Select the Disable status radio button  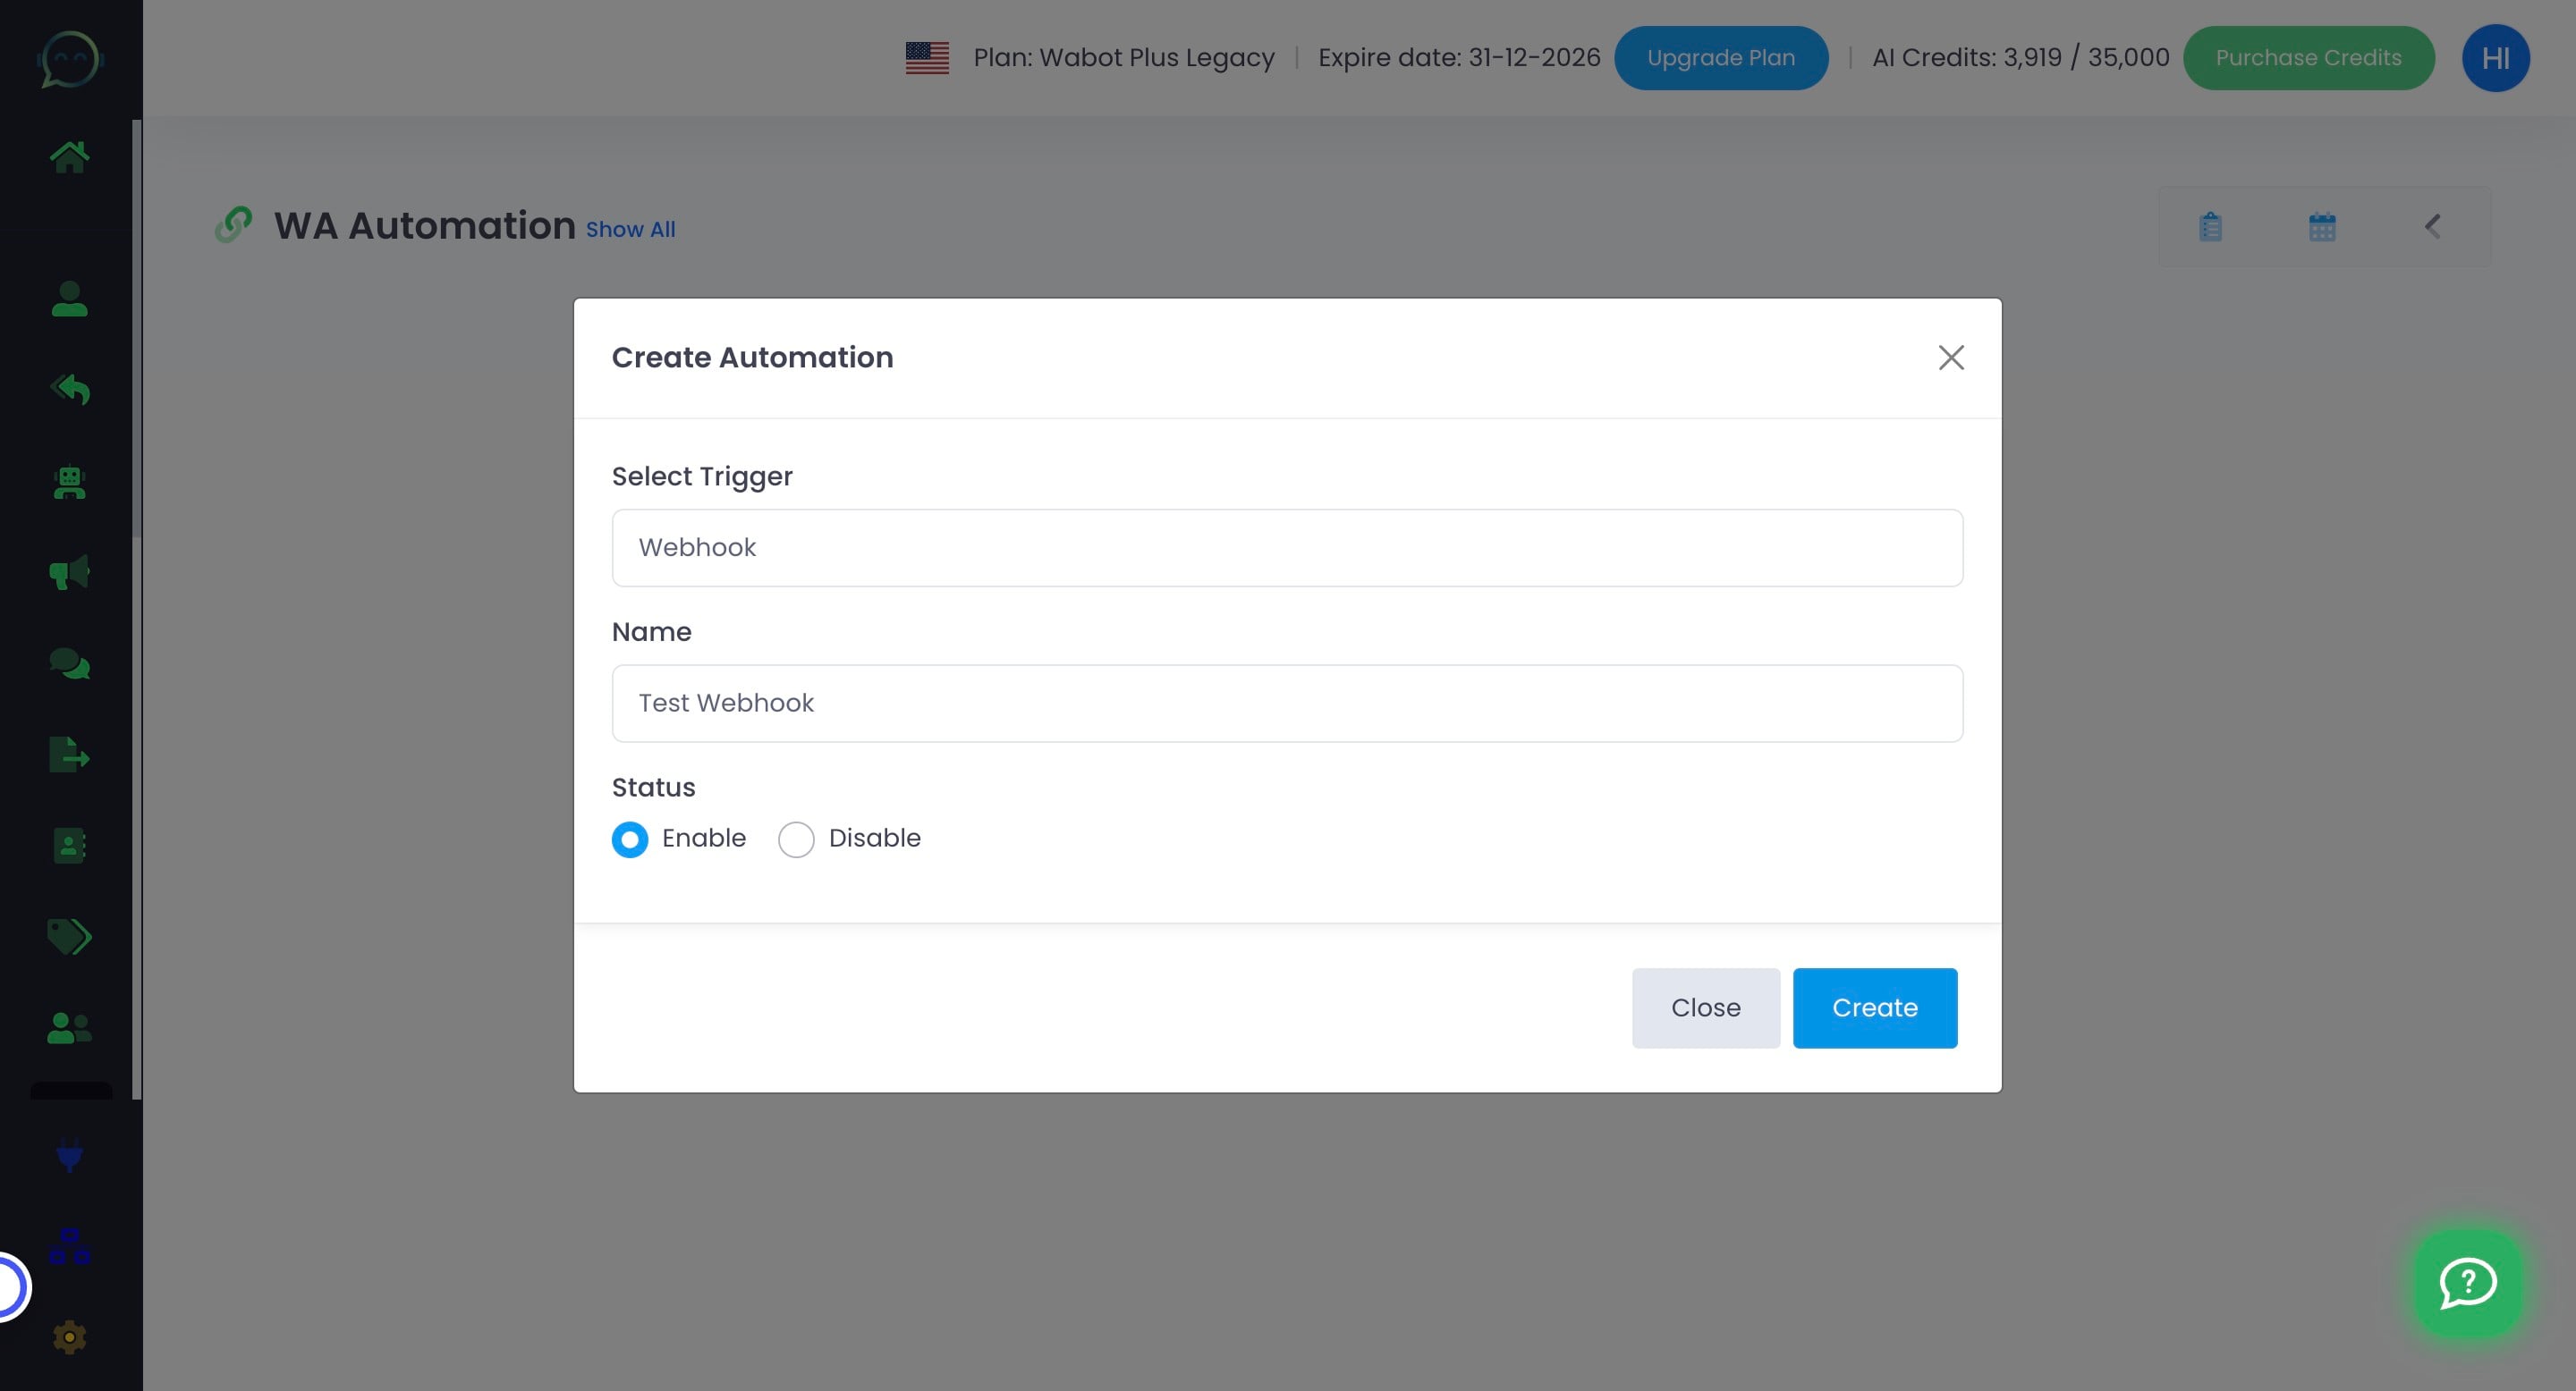(x=796, y=839)
